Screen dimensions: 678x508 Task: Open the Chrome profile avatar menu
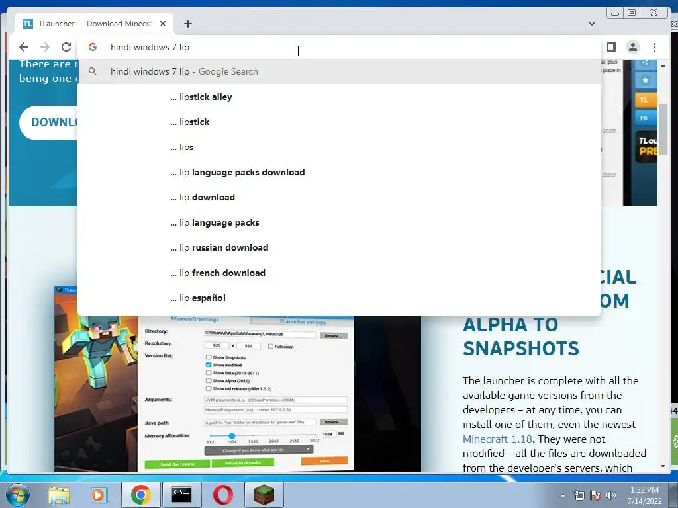632,47
